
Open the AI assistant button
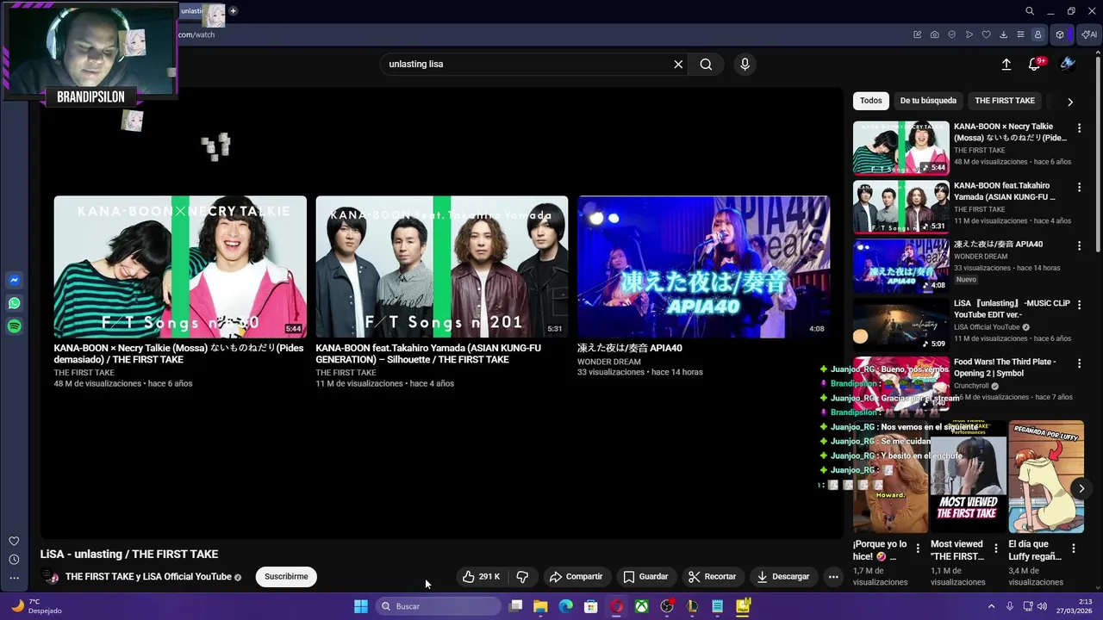pos(1089,34)
